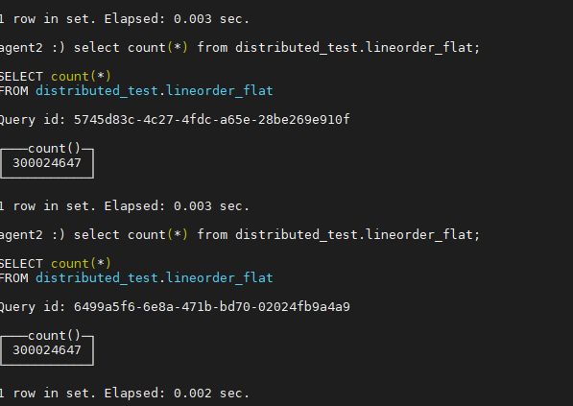
Task: Click the first SELECT keyword
Action: pyautogui.click(x=21, y=77)
